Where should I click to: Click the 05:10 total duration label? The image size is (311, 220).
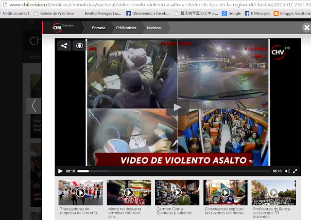(277, 171)
